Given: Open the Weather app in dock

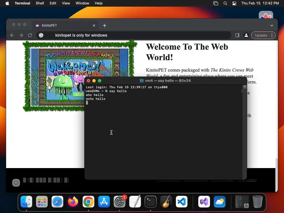Looking at the screenshot, I should pyautogui.click(x=220, y=202).
